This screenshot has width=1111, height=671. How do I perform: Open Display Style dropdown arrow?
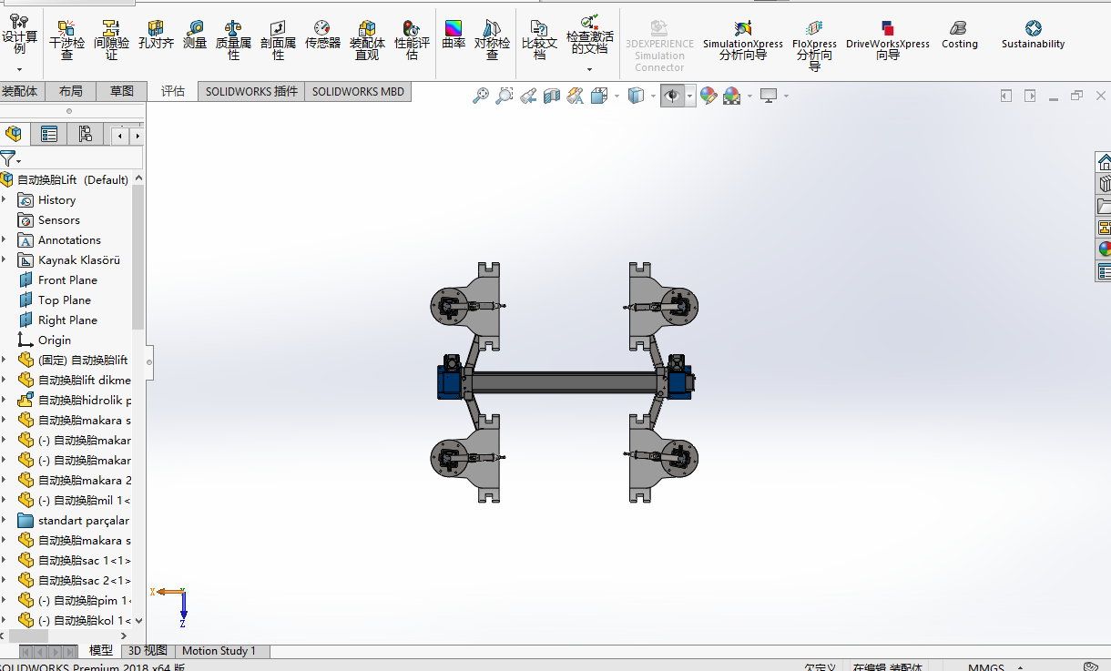point(653,96)
